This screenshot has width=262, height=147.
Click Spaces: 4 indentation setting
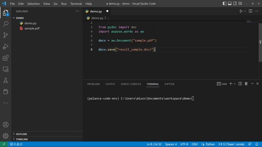pos(171,144)
